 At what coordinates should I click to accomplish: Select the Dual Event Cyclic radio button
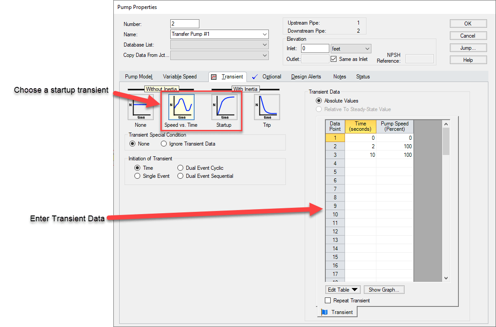click(180, 168)
